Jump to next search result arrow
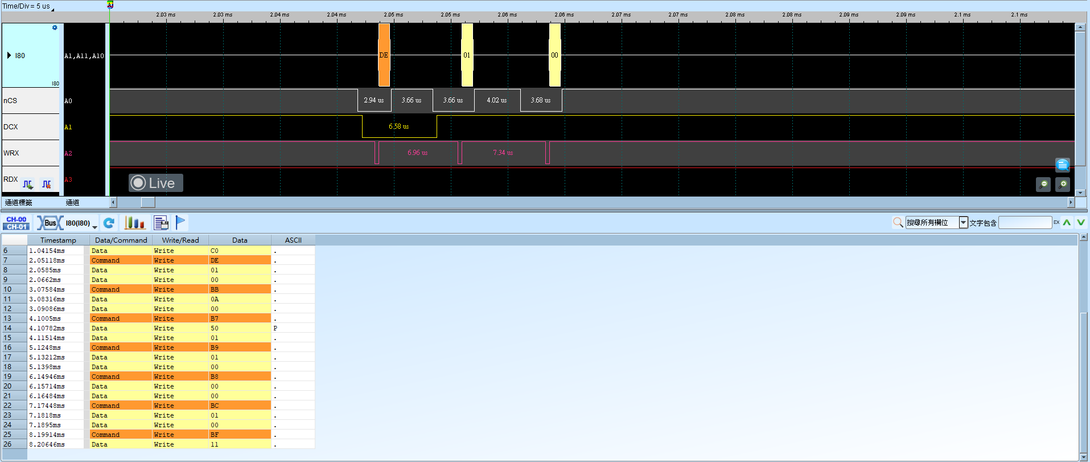The height and width of the screenshot is (462, 1090). click(x=1081, y=223)
